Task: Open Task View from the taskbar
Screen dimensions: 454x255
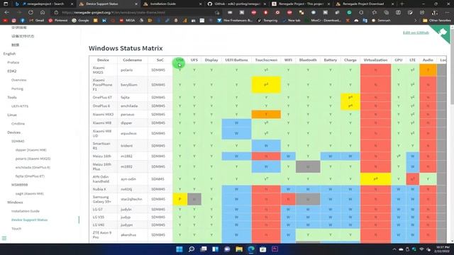Action: [204, 249]
